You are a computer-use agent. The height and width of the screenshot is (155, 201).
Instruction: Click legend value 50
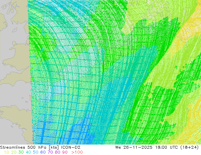36,152
